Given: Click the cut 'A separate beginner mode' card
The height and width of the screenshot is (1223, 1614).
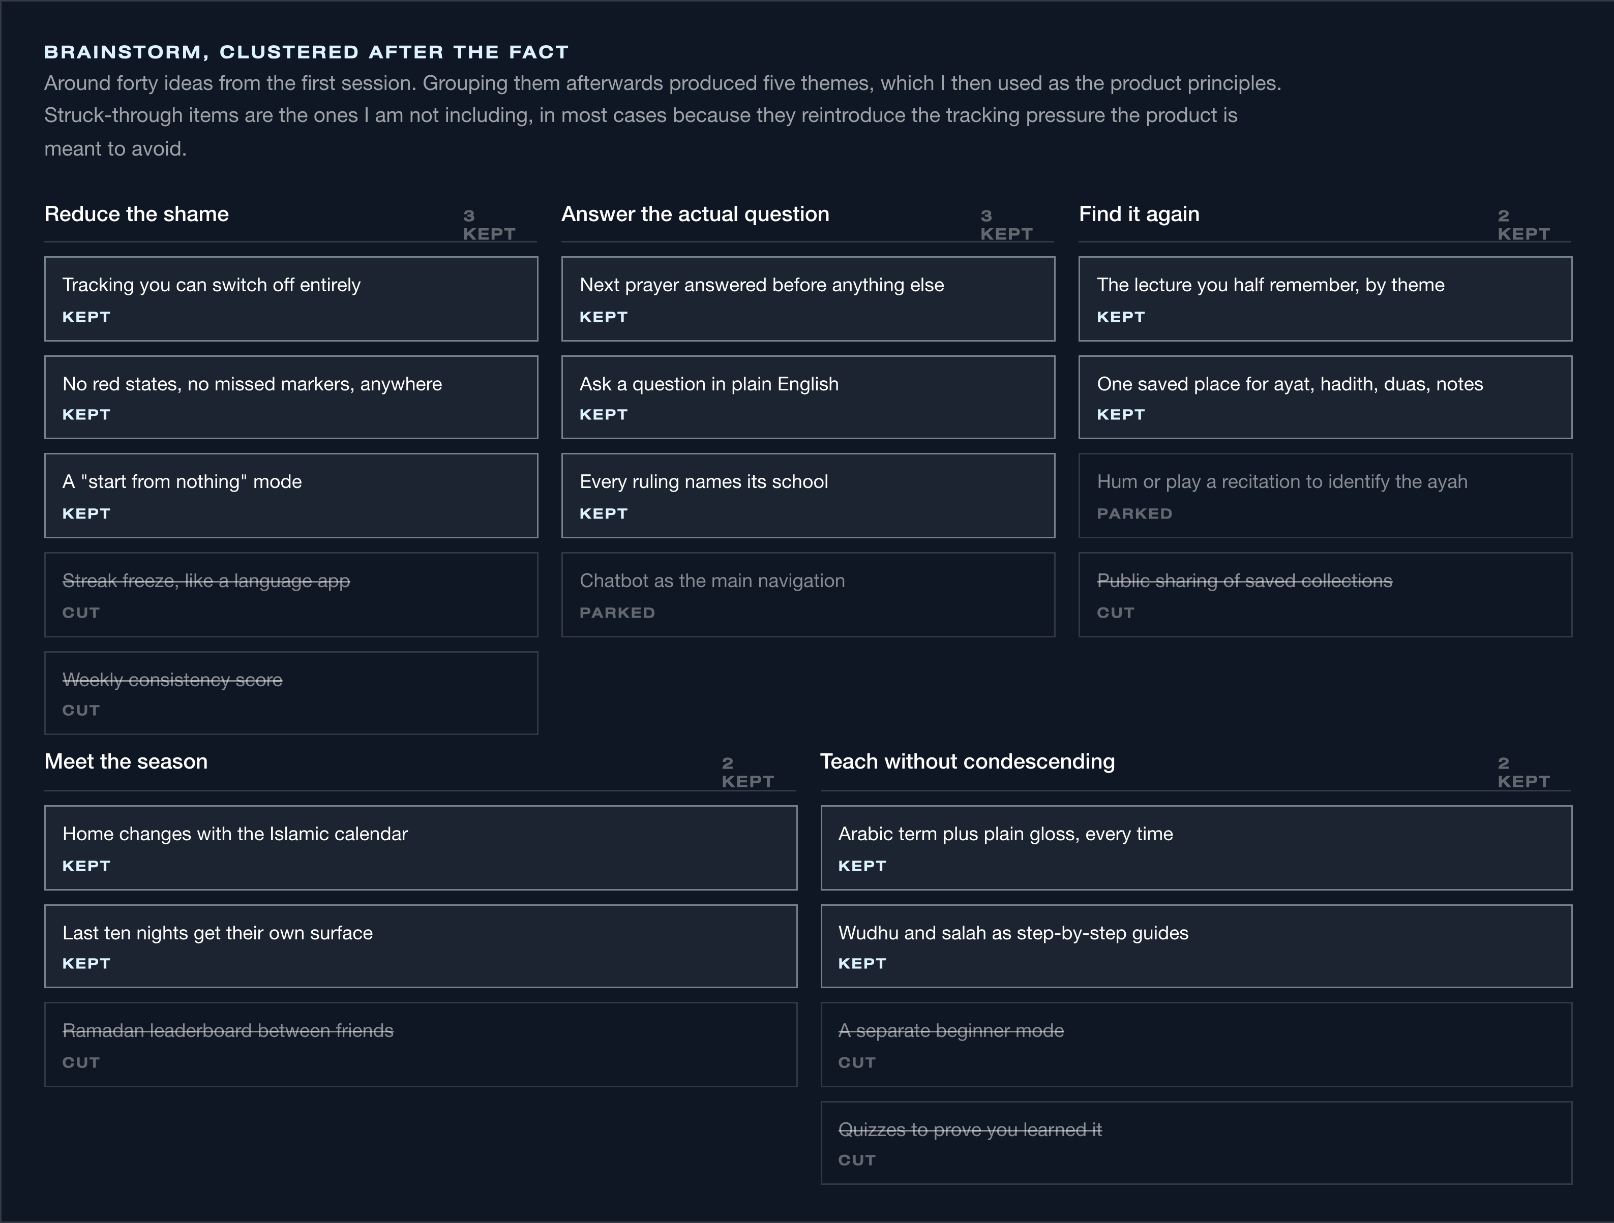Looking at the screenshot, I should [x=1197, y=1045].
